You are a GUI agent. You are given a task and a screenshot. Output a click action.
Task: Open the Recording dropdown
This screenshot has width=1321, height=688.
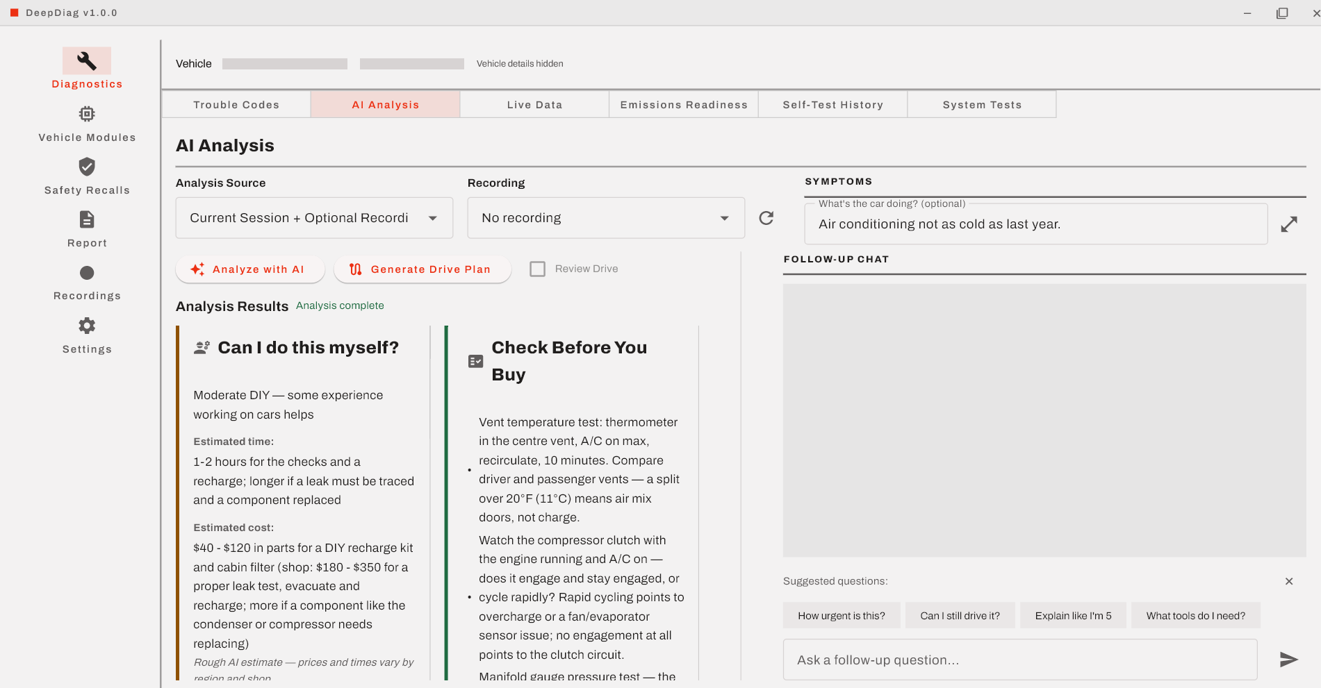coord(606,218)
